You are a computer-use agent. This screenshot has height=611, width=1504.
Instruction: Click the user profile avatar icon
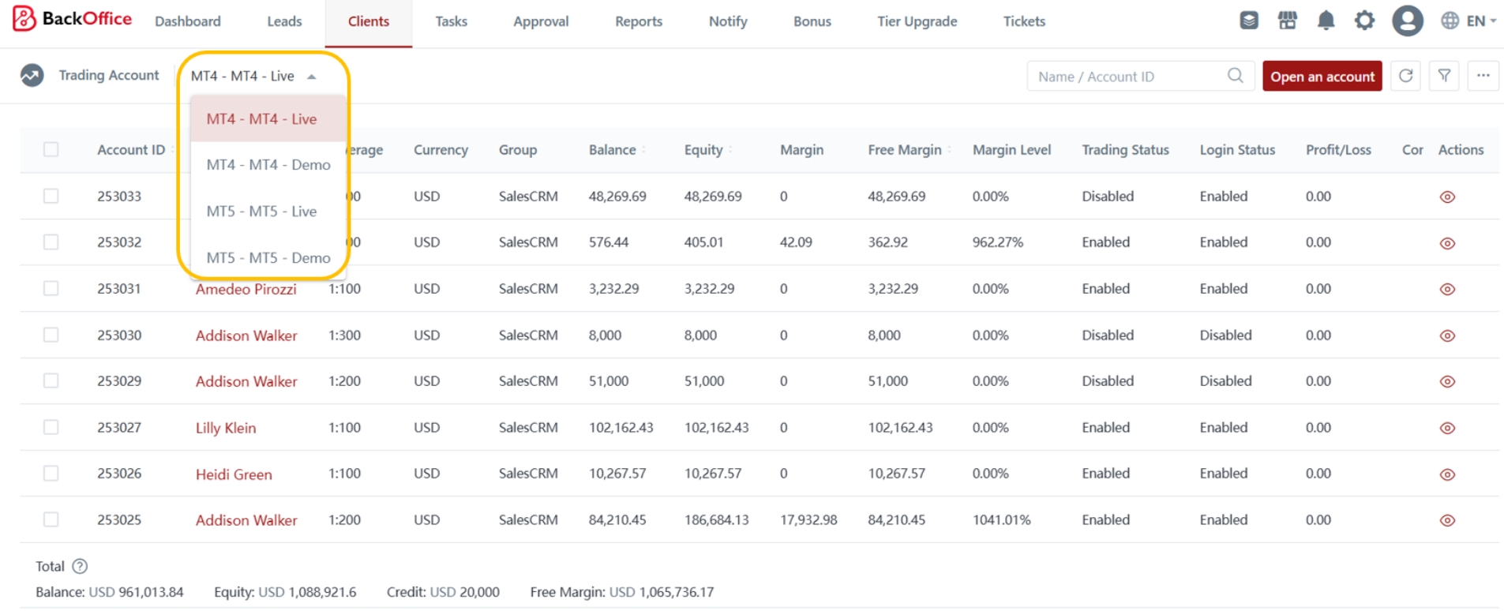tap(1407, 21)
